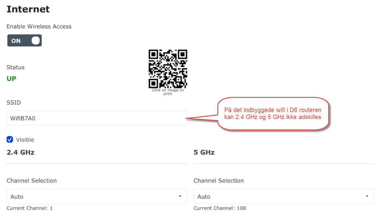Click the red callout note about D6 router
This screenshot has width=381, height=223.
273,114
